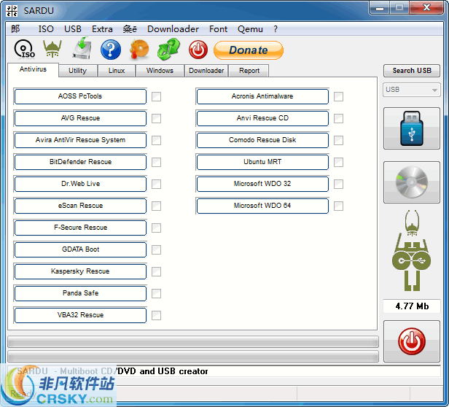Open the first garbled-text menu item
This screenshot has width=449, height=407.
(15, 29)
